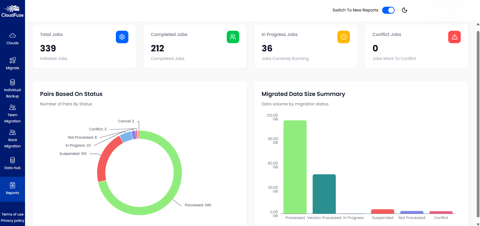Open Team Migration people icon

(x=13, y=107)
